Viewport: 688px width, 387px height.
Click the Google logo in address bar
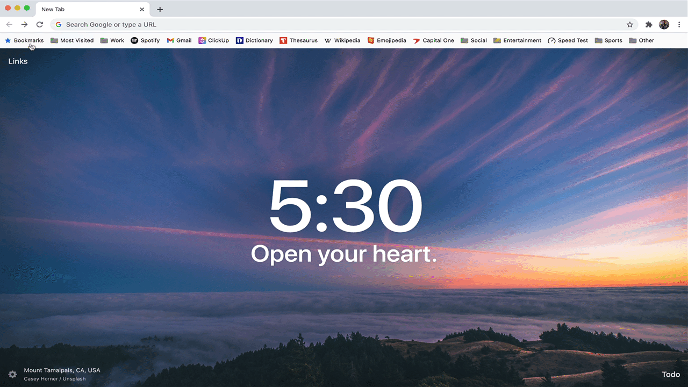pyautogui.click(x=59, y=25)
